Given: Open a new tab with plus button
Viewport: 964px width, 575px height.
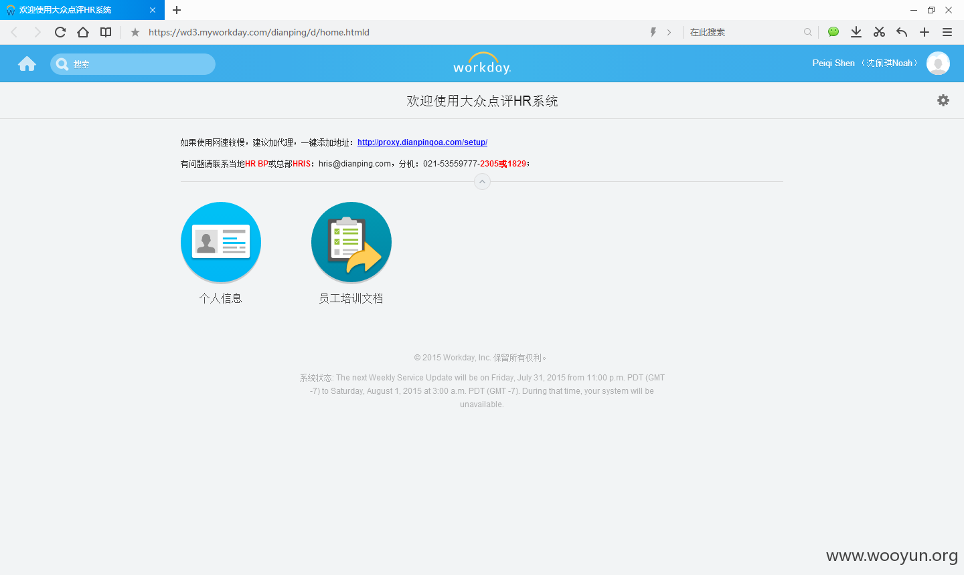Looking at the screenshot, I should (177, 10).
